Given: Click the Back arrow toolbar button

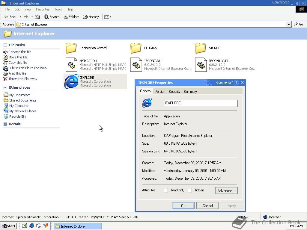Looking at the screenshot, I should click(x=10, y=17).
